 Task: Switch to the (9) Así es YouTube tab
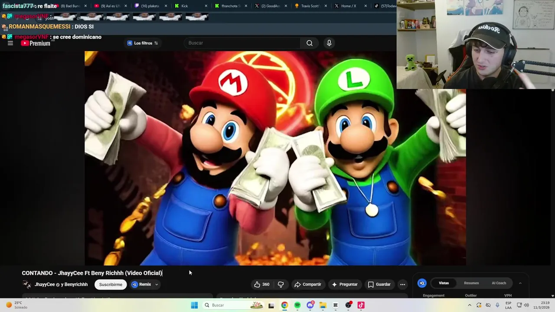pyautogui.click(x=108, y=6)
